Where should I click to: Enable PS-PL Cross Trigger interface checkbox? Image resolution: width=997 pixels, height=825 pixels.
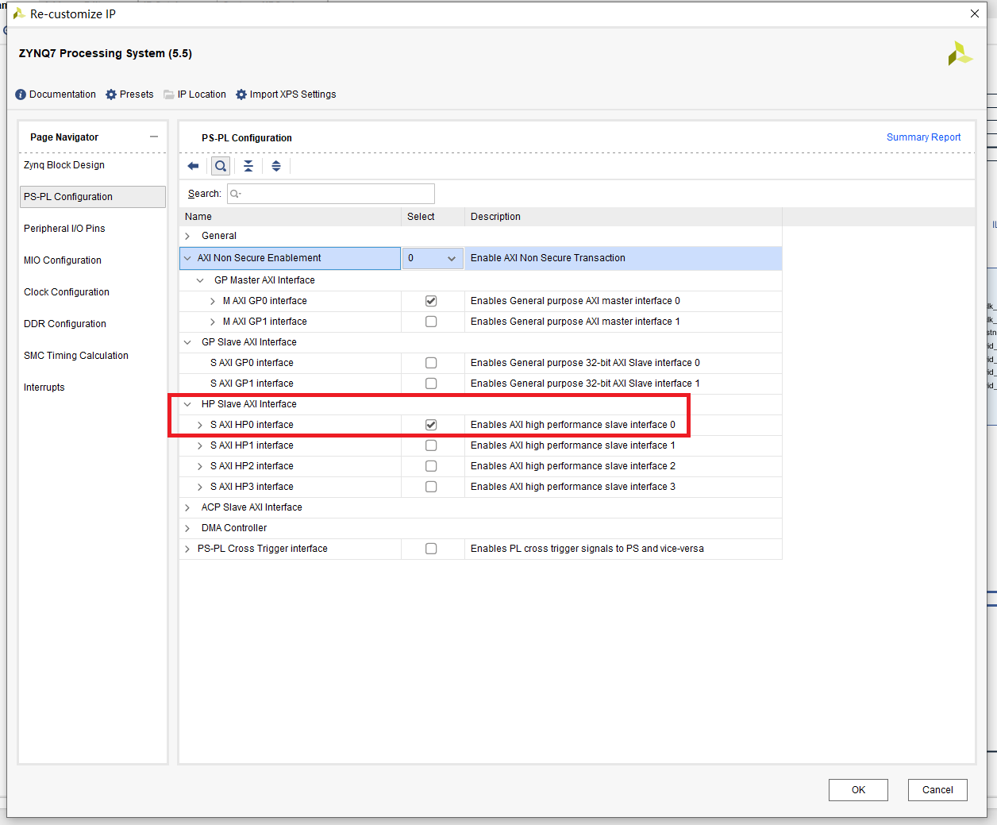coord(431,549)
